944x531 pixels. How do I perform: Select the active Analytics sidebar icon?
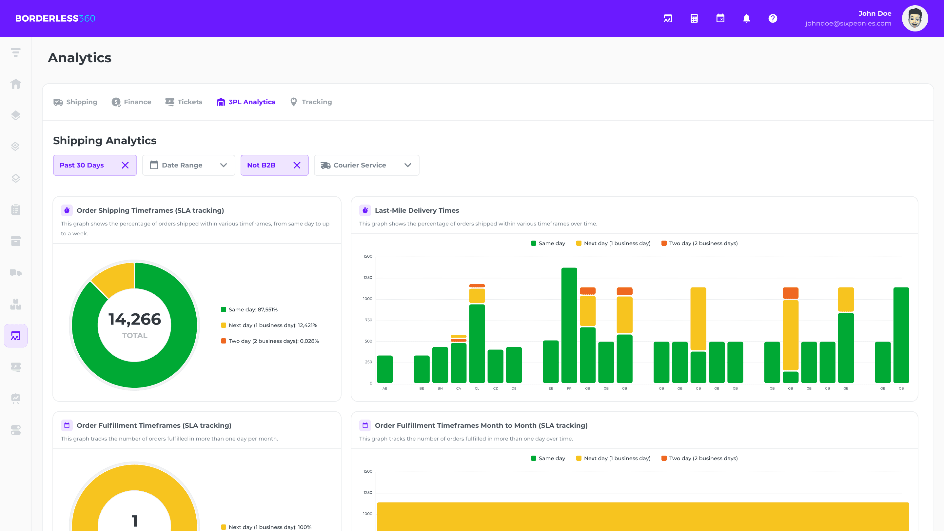point(16,336)
